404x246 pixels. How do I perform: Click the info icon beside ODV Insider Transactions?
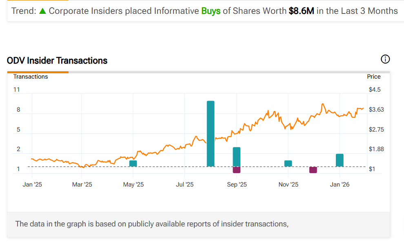pos(385,59)
